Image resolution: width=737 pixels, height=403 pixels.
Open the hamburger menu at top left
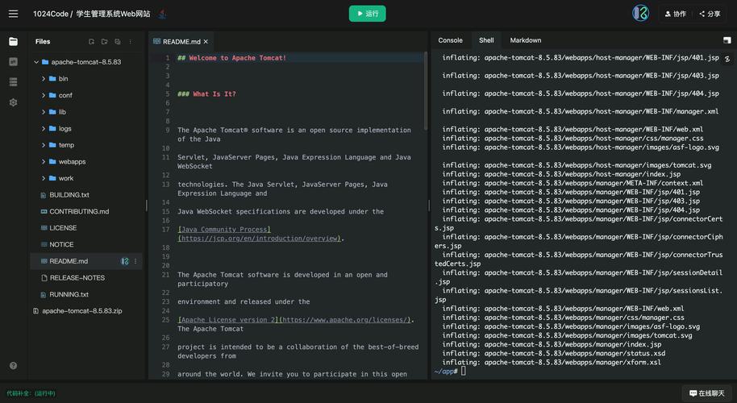point(13,14)
